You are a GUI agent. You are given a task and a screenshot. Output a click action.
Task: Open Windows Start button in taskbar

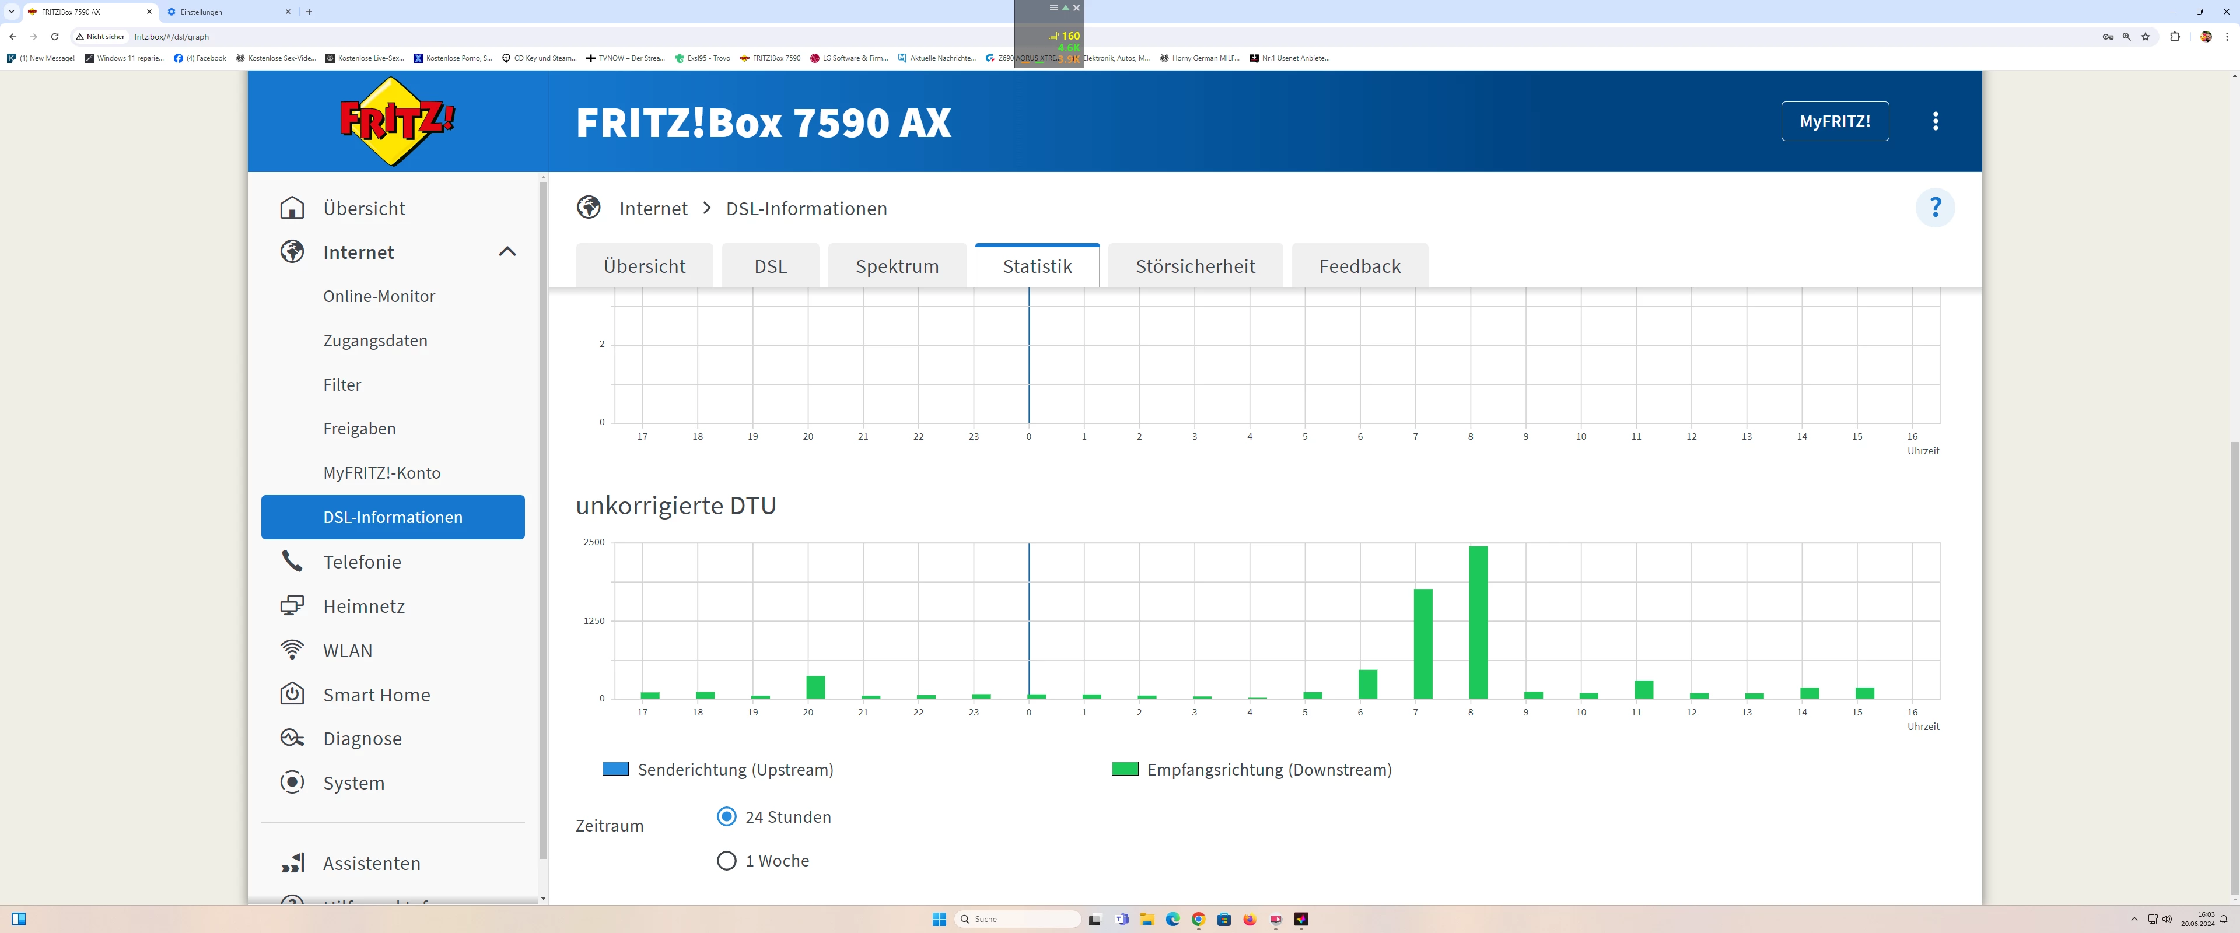tap(939, 919)
